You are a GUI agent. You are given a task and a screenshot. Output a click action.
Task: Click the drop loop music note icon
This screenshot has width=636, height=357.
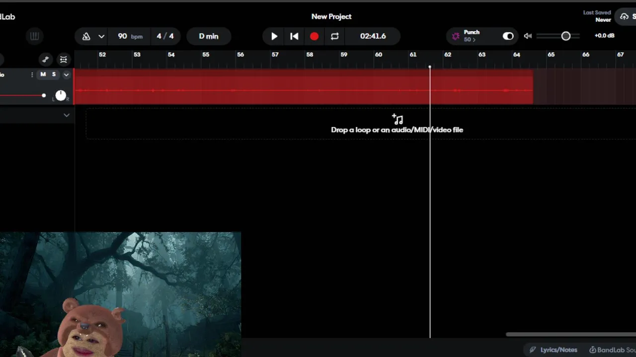[397, 119]
